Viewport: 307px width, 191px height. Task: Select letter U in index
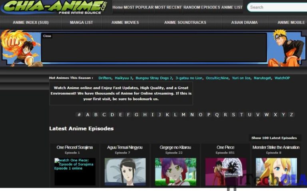click(249, 115)
